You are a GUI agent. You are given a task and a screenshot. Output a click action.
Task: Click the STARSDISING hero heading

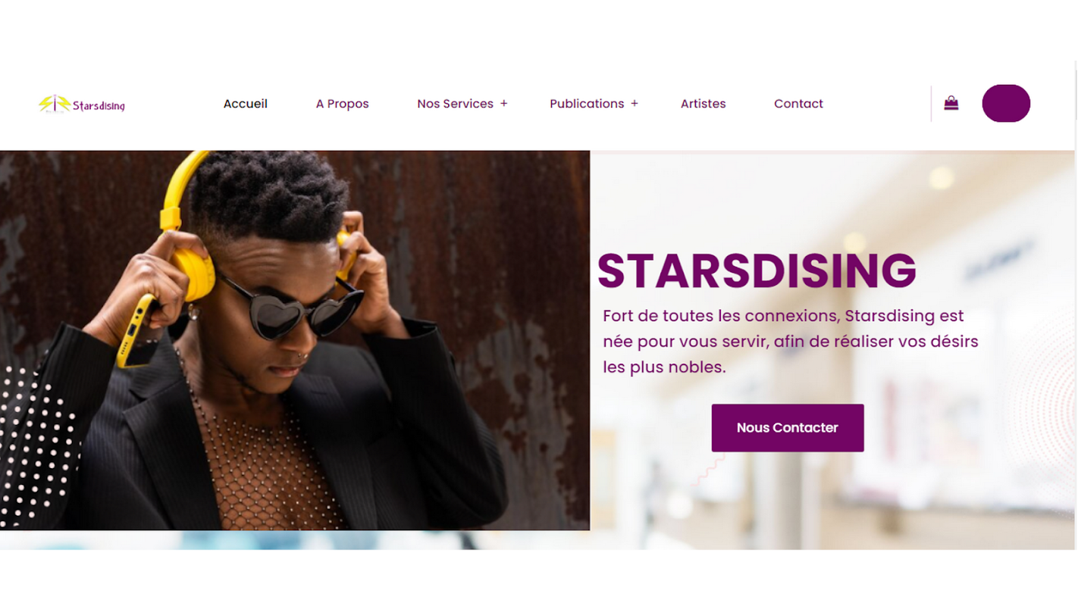(x=757, y=270)
